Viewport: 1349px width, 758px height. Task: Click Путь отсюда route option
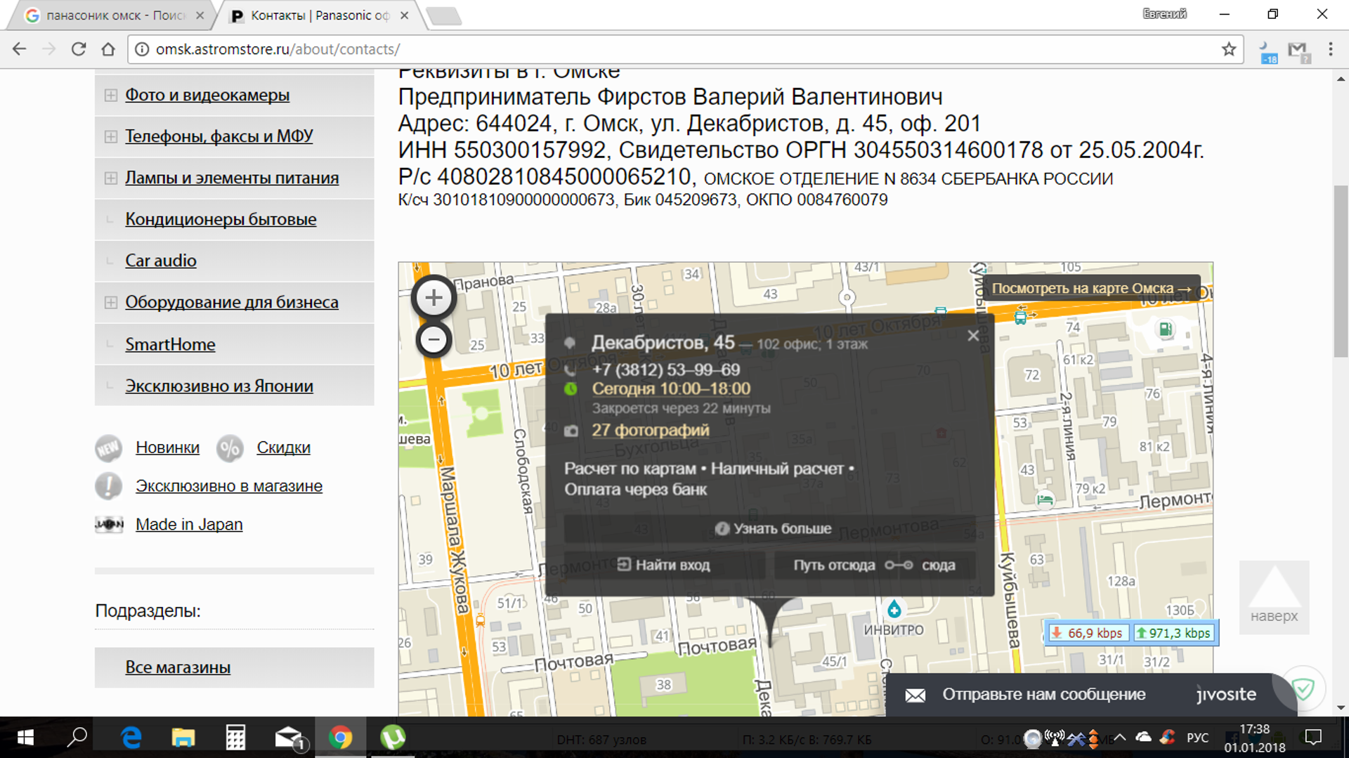pos(834,566)
